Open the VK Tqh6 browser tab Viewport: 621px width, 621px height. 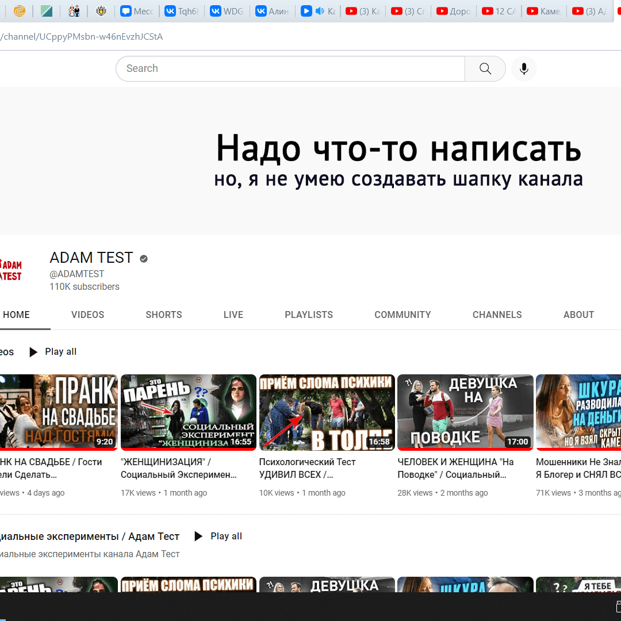(x=182, y=11)
